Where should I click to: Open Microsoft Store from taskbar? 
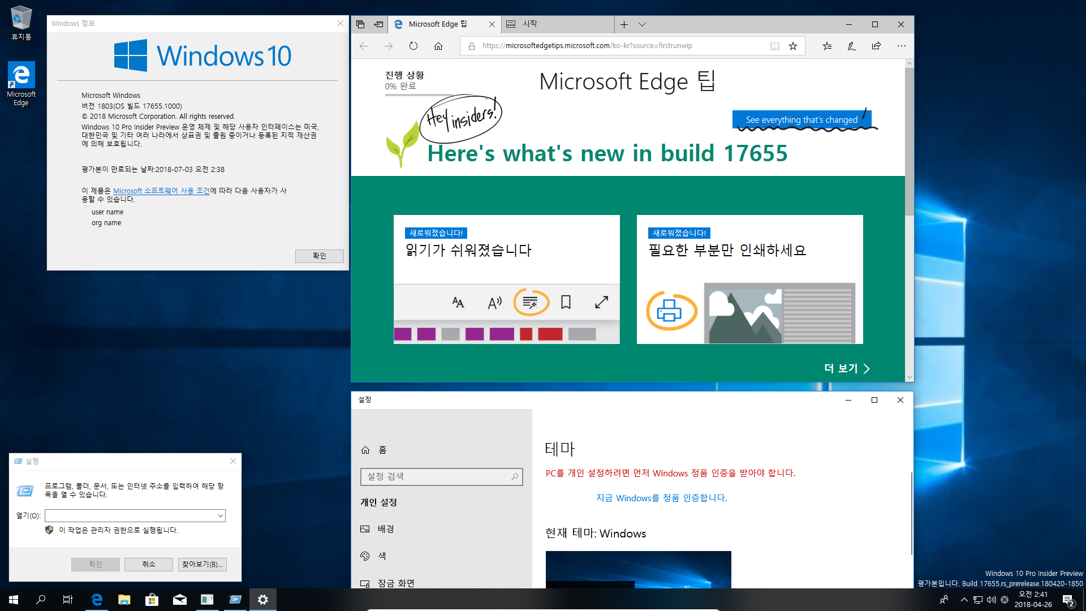tap(152, 600)
